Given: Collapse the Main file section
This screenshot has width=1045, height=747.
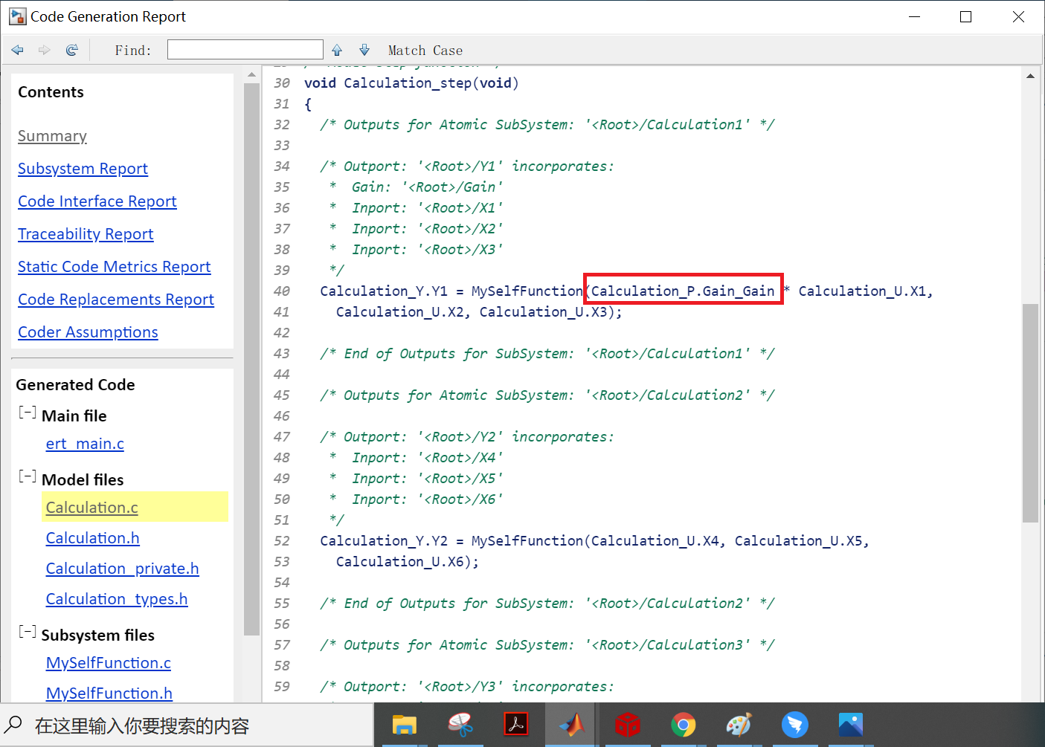Looking at the screenshot, I should [28, 413].
